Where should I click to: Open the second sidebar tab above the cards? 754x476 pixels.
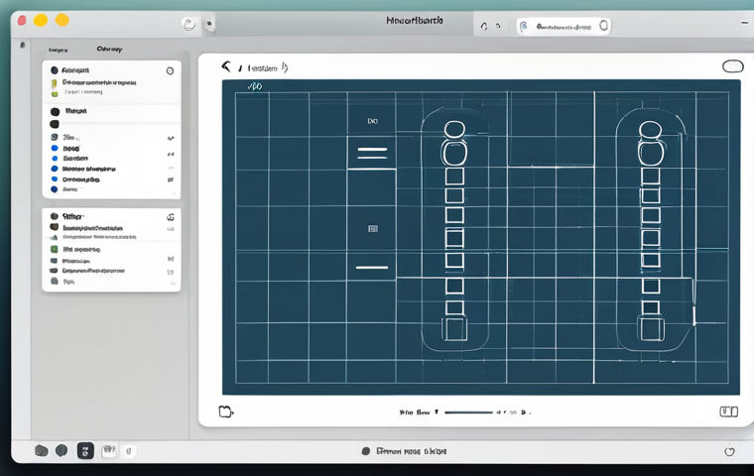[x=109, y=49]
